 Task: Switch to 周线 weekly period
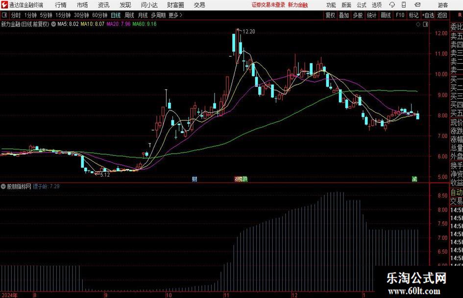click(129, 15)
